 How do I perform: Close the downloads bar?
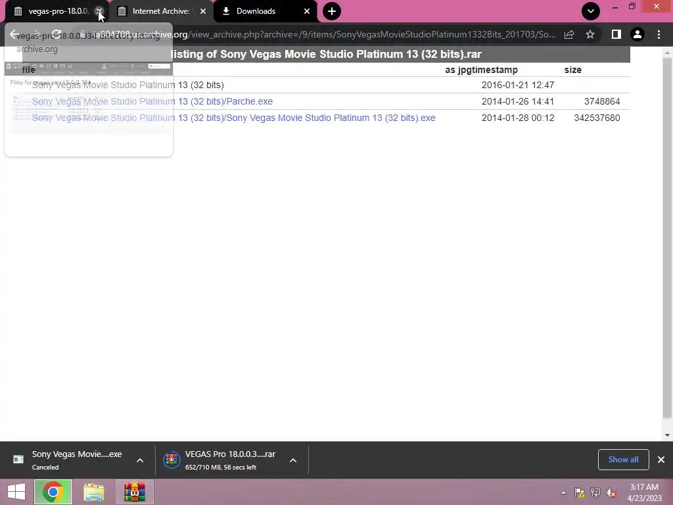661,460
